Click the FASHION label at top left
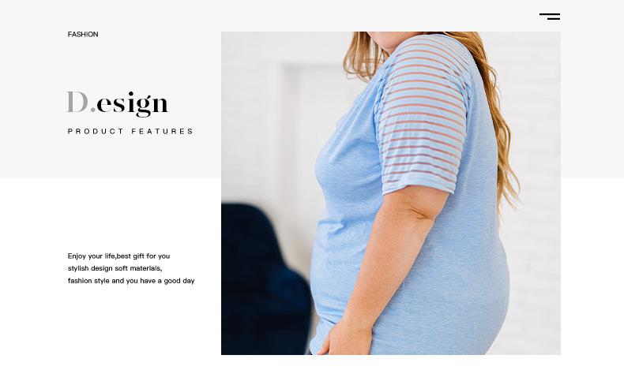 pos(83,34)
